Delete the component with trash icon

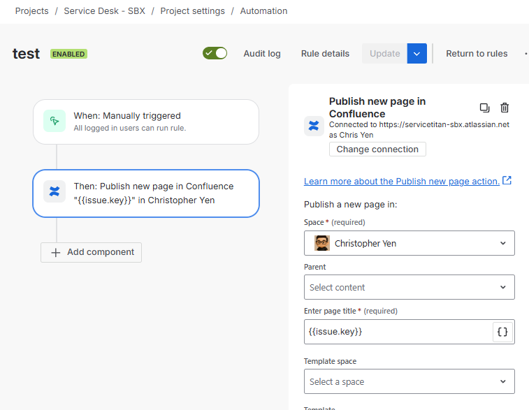point(505,108)
